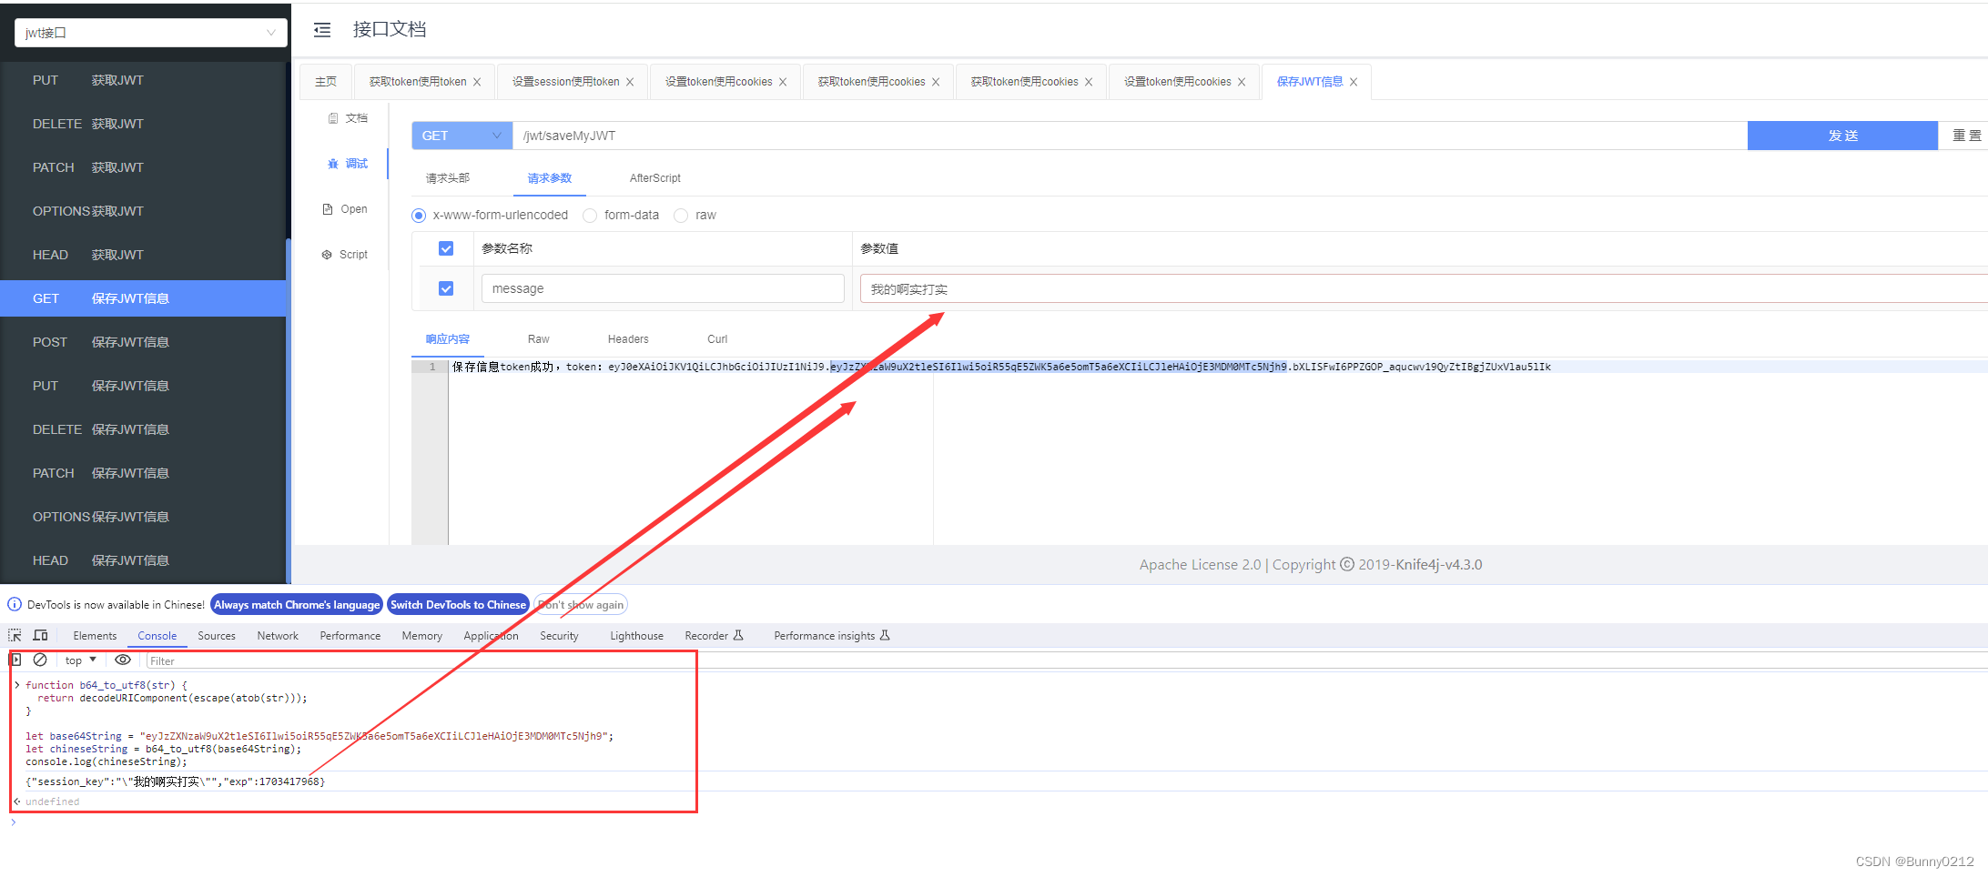The width and height of the screenshot is (1988, 877).
Task: Open the Sources DevTools tab
Action: pos(217,636)
